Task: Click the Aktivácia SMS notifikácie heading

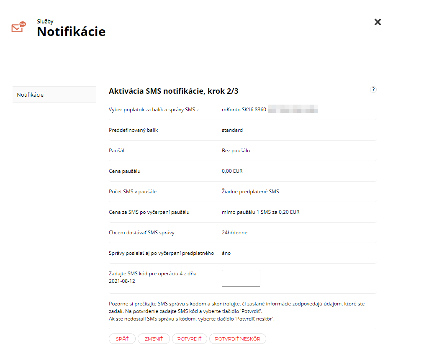Action: pyautogui.click(x=174, y=91)
